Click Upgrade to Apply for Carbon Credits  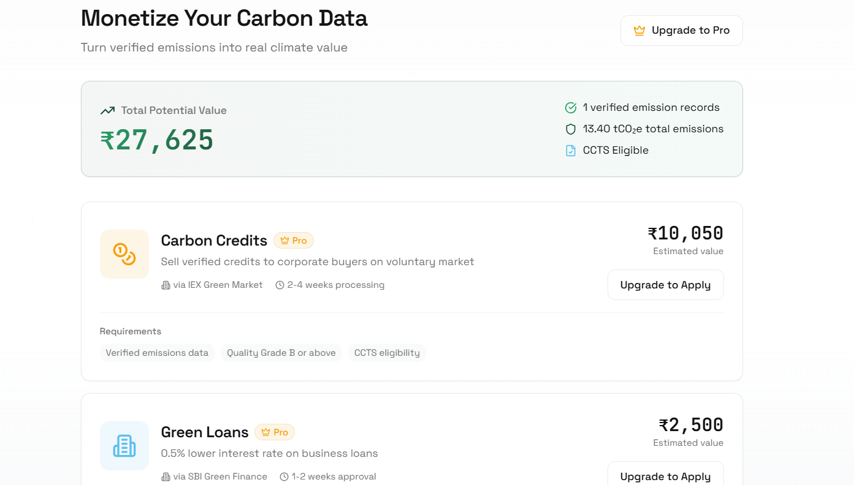coord(665,285)
